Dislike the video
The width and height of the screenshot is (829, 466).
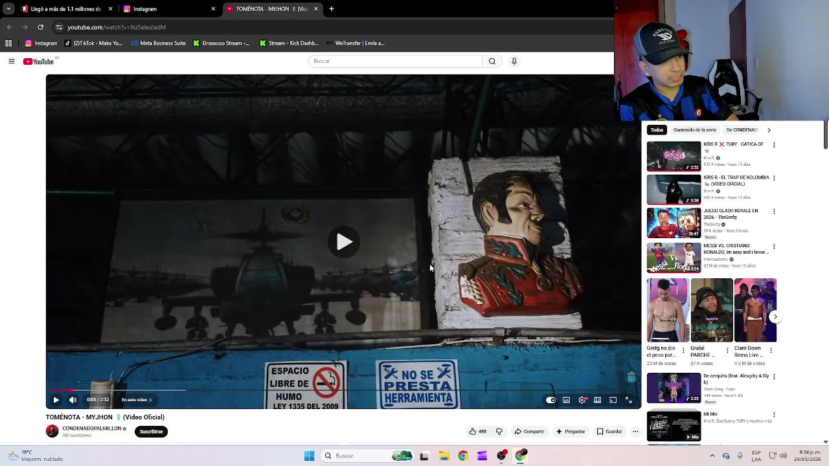point(499,432)
